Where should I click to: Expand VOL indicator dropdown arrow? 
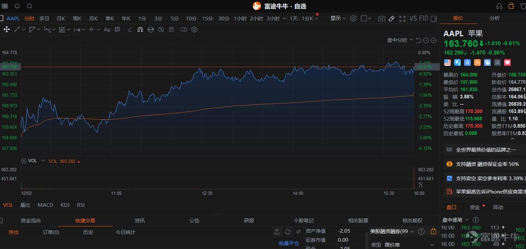[x=43, y=161]
